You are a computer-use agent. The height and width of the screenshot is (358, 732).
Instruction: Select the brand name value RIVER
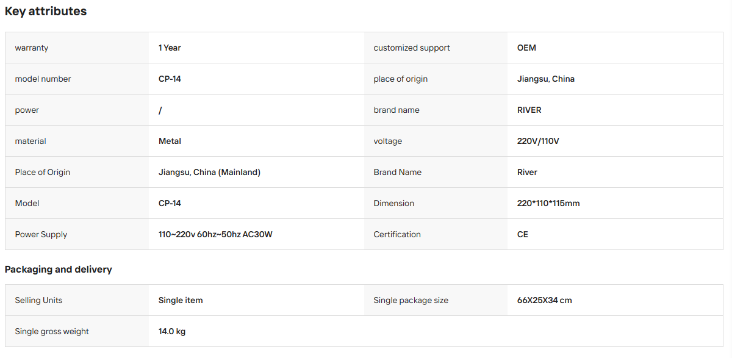pyautogui.click(x=529, y=110)
